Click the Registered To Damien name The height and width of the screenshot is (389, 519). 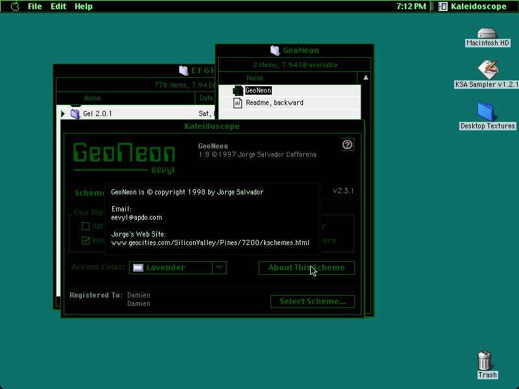tap(139, 296)
